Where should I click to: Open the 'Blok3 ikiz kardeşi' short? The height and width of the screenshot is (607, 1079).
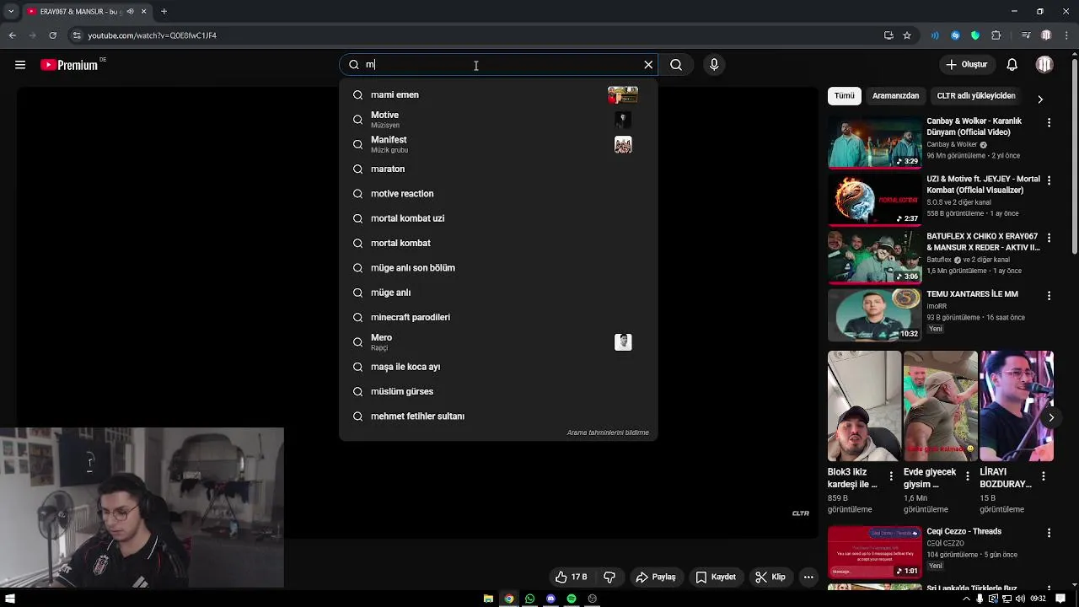click(x=864, y=406)
